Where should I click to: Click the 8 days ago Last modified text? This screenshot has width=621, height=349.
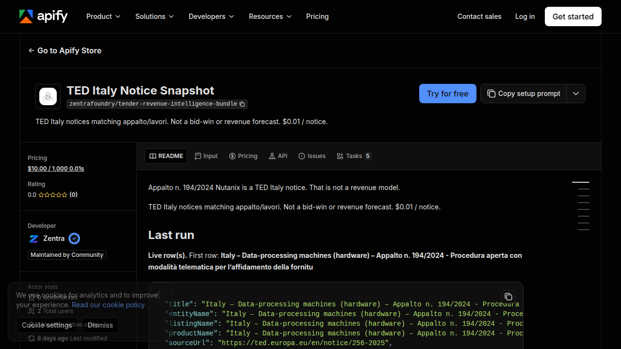[72, 338]
